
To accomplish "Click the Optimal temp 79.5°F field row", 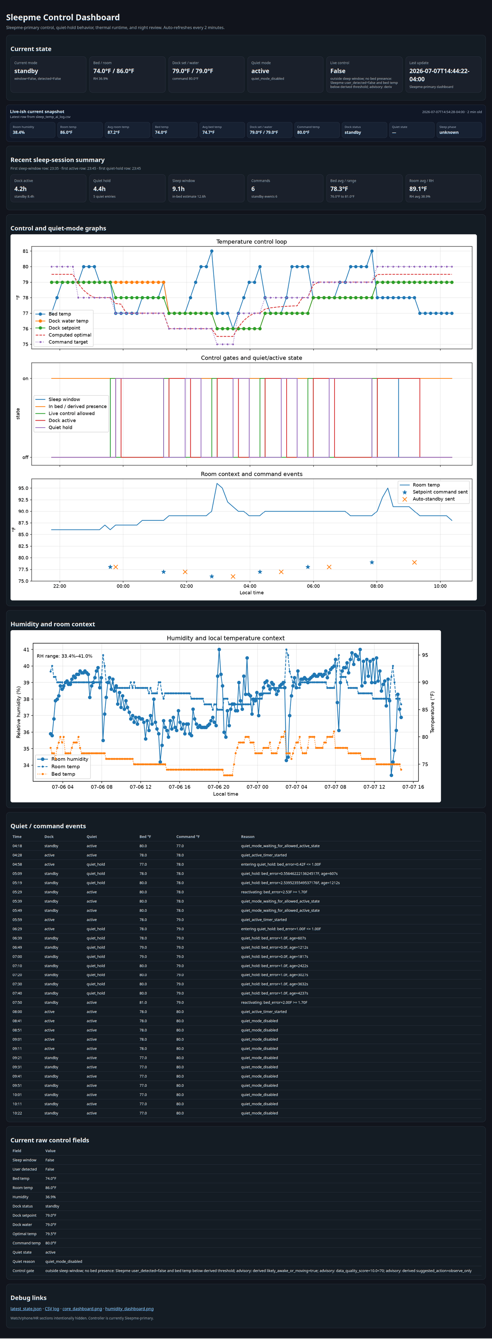I will 246,1234.
